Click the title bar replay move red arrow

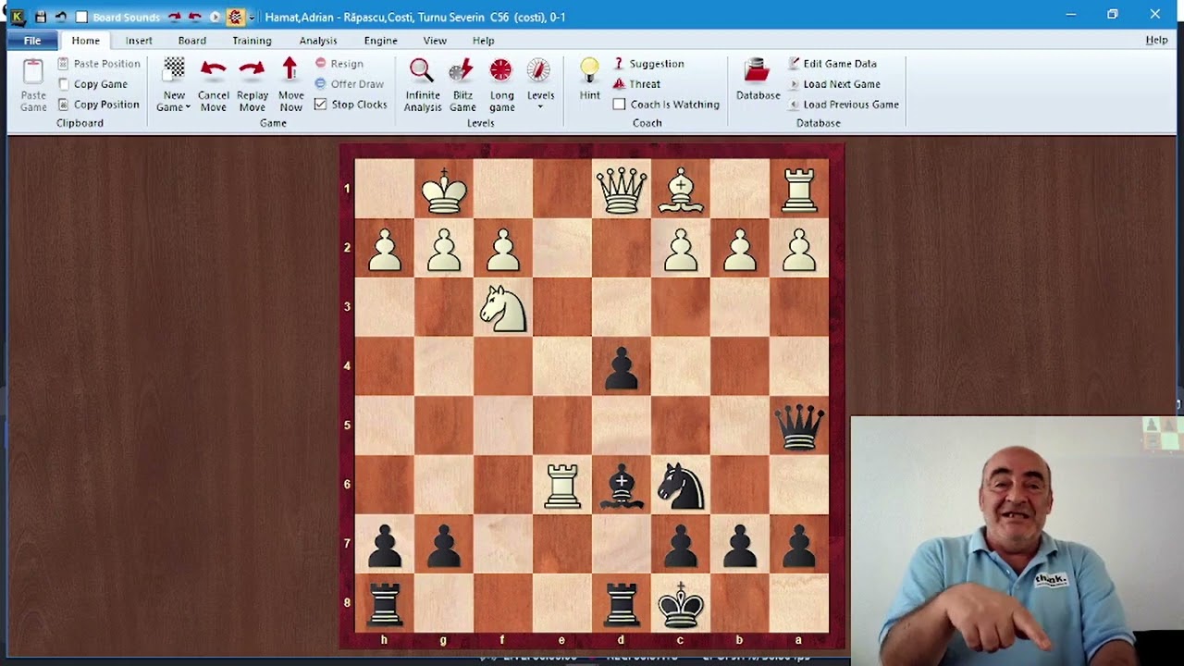point(174,17)
